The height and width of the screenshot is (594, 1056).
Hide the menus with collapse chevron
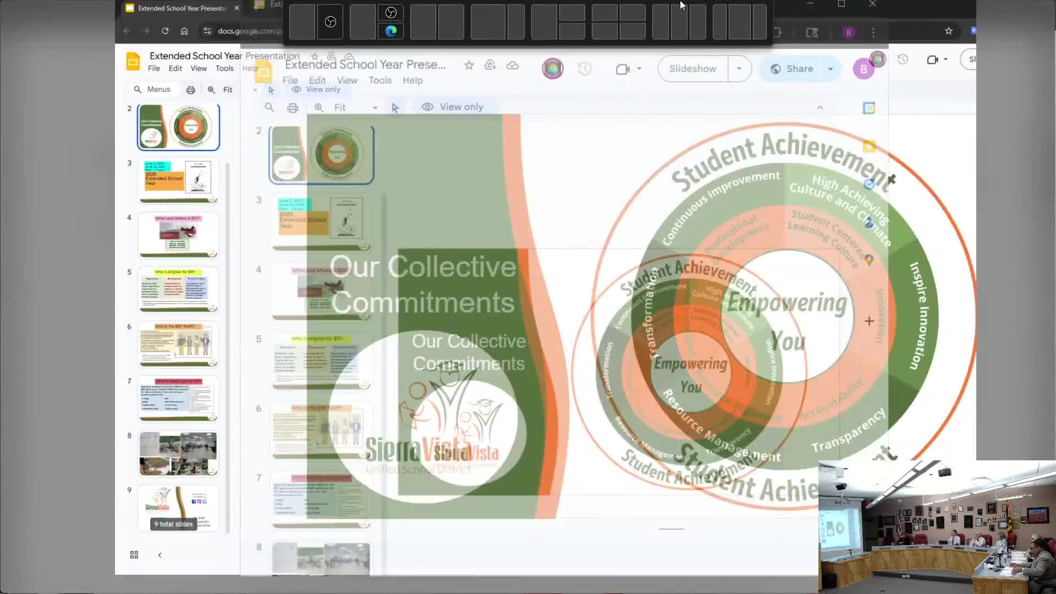[820, 107]
